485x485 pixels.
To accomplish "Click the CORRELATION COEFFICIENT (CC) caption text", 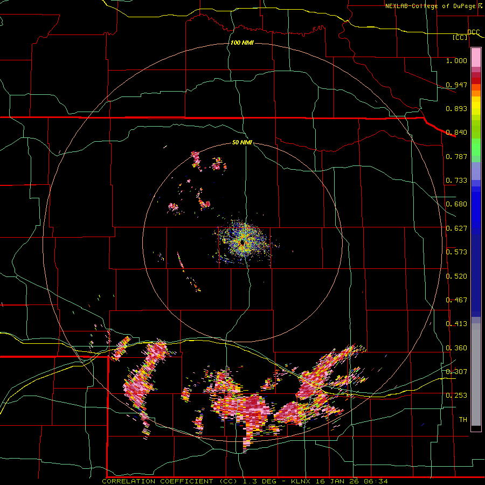I will pos(170,481).
